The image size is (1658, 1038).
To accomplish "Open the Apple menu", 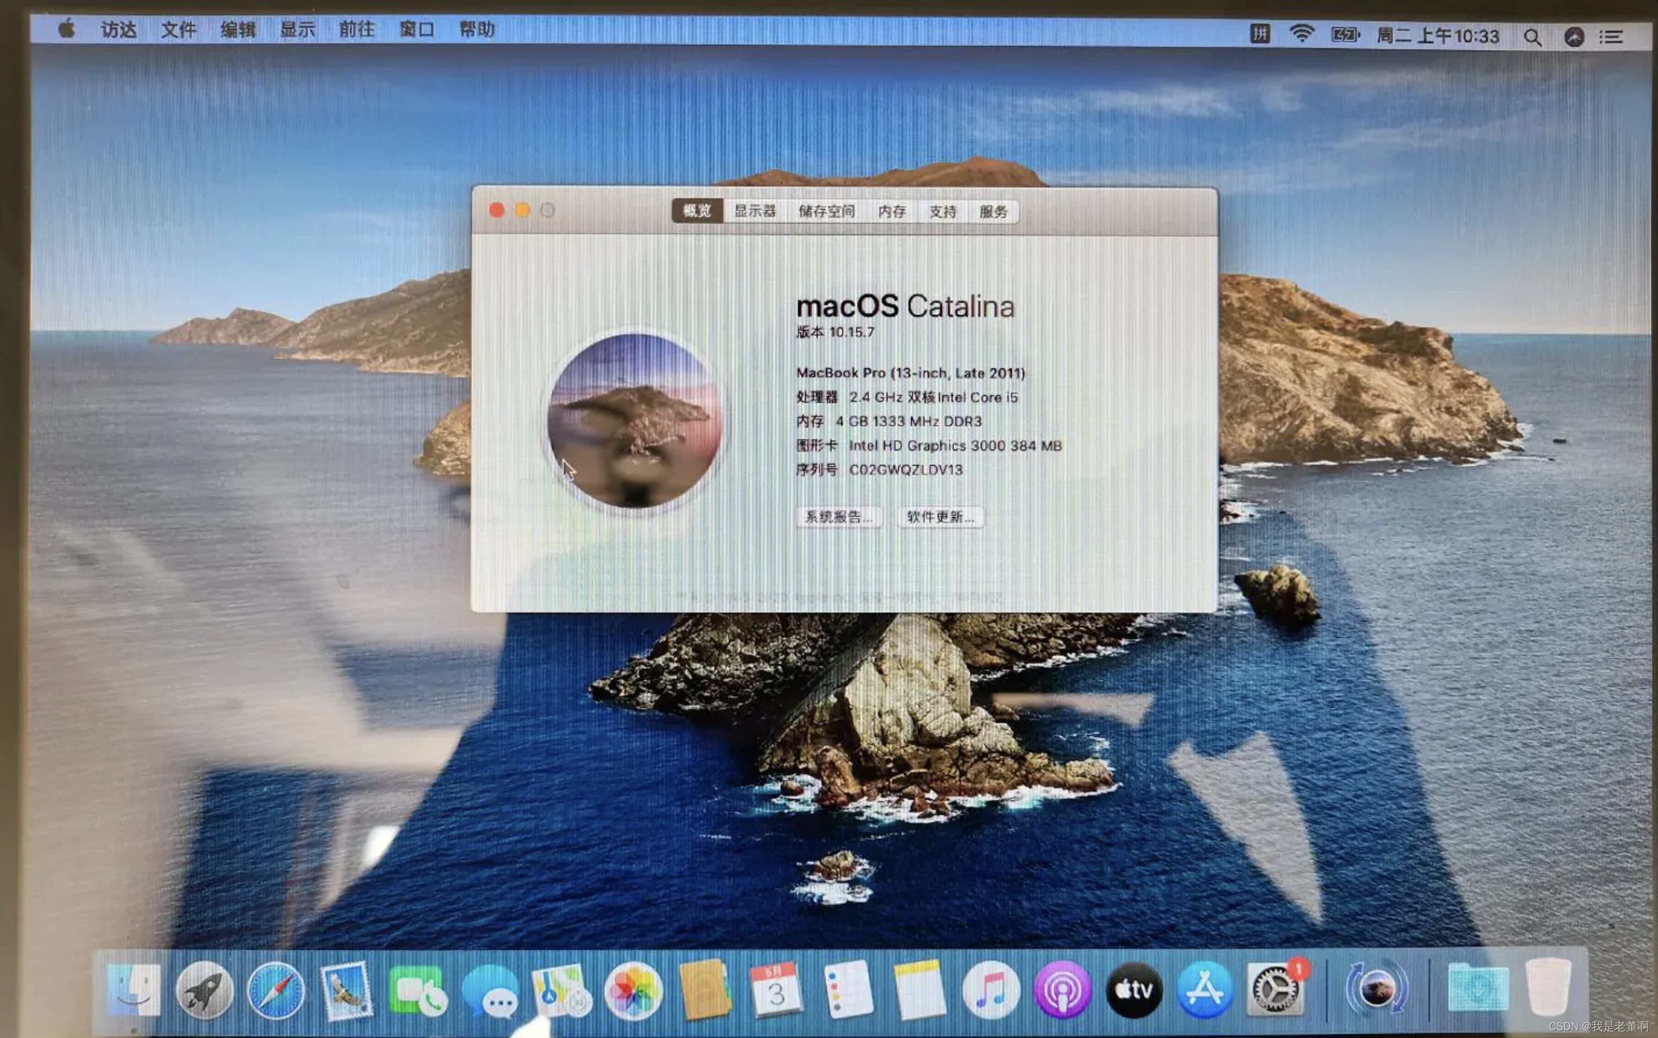I will 67,30.
